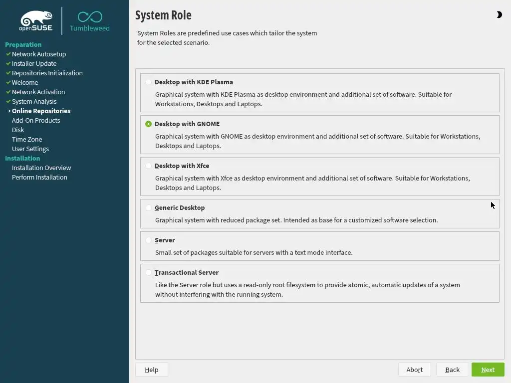Go Back to previous step
Screen dimensions: 511x383
pyautogui.click(x=452, y=370)
